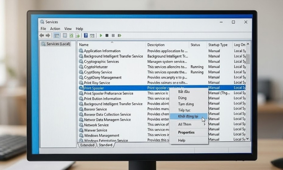Click Running status of CryptoHeturzer

tap(197, 67)
